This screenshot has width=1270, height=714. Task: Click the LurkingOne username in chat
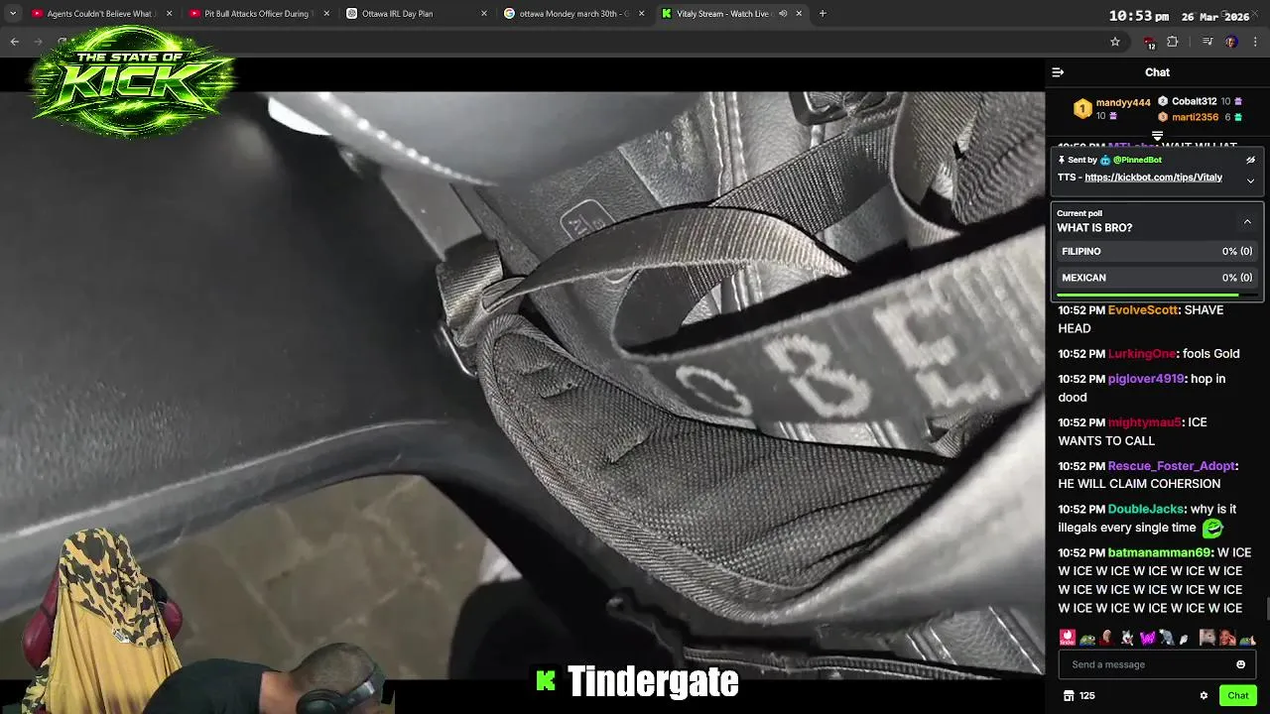point(1141,354)
